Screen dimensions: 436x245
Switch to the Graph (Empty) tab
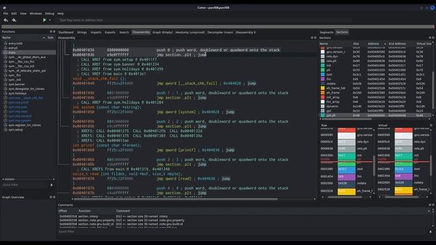pyautogui.click(x=163, y=32)
